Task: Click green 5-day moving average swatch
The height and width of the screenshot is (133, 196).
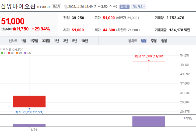Action: 2,53
